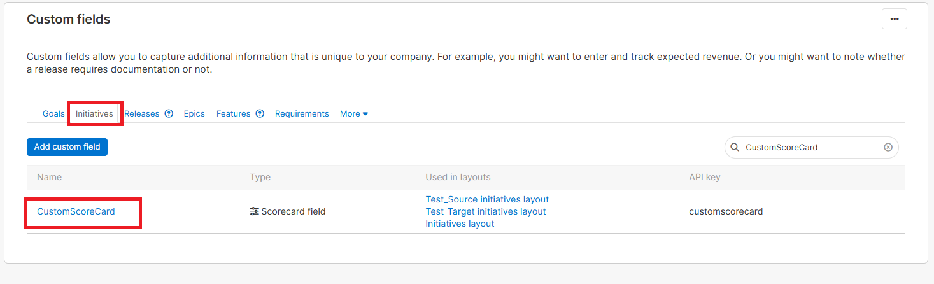Go to the Features tab
The width and height of the screenshot is (934, 284).
pos(233,114)
